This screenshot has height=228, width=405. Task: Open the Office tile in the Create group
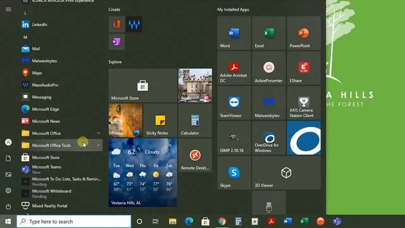pos(116,24)
